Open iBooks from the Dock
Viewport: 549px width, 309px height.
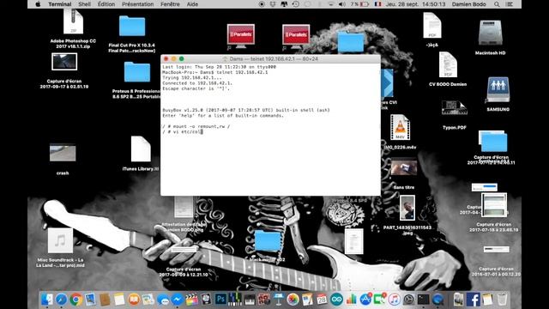[134, 300]
